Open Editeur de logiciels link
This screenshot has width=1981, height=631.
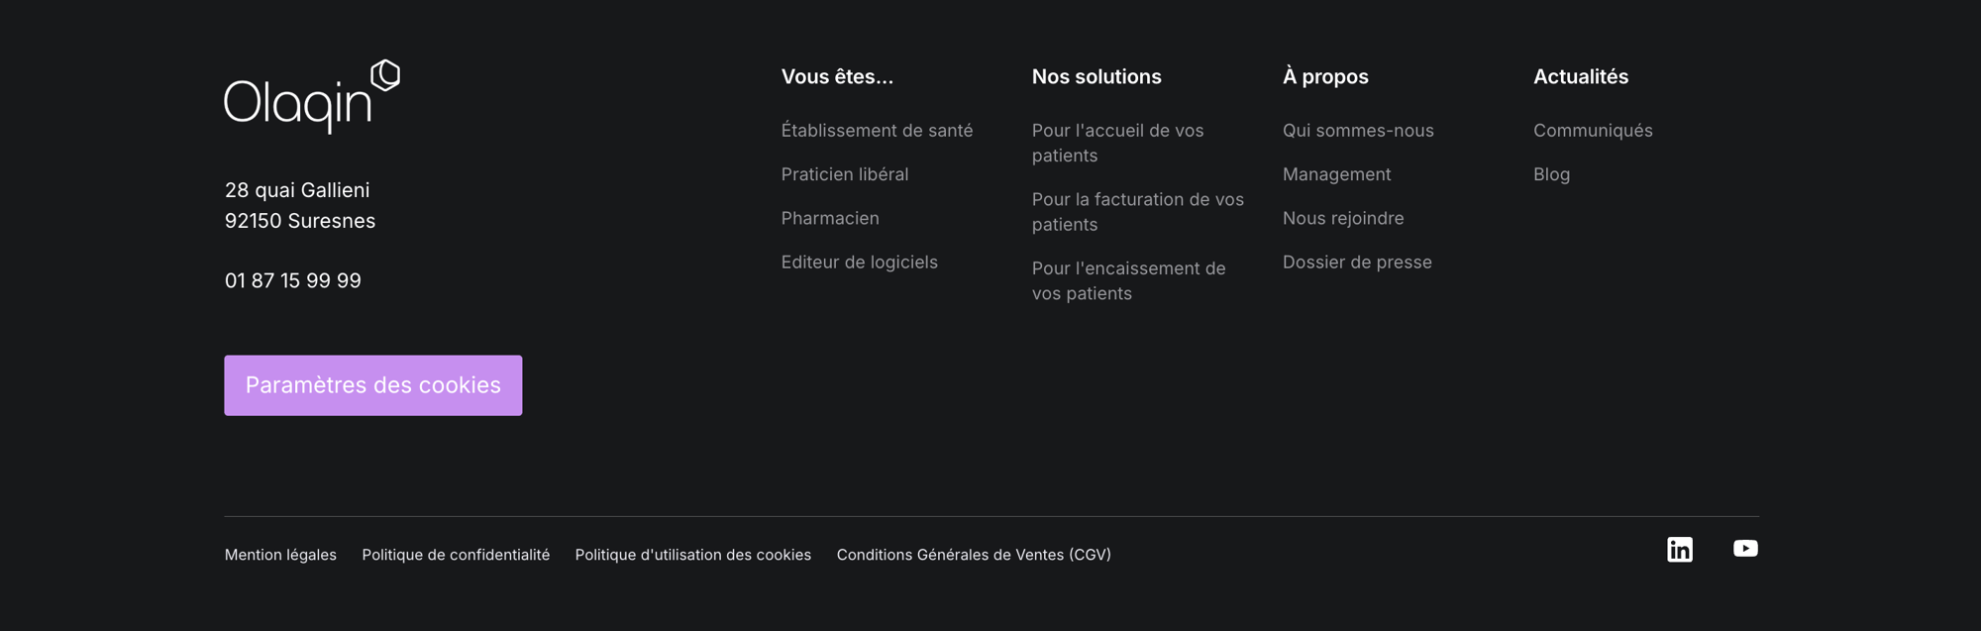[859, 263]
